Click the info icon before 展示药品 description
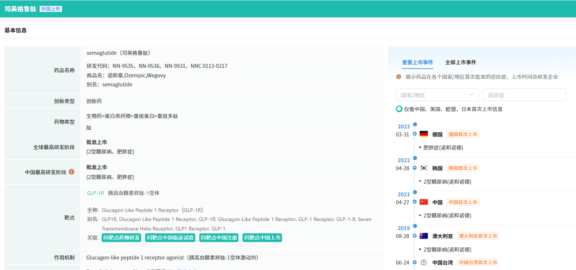Viewport: 576px width, 270px height. coord(399,77)
